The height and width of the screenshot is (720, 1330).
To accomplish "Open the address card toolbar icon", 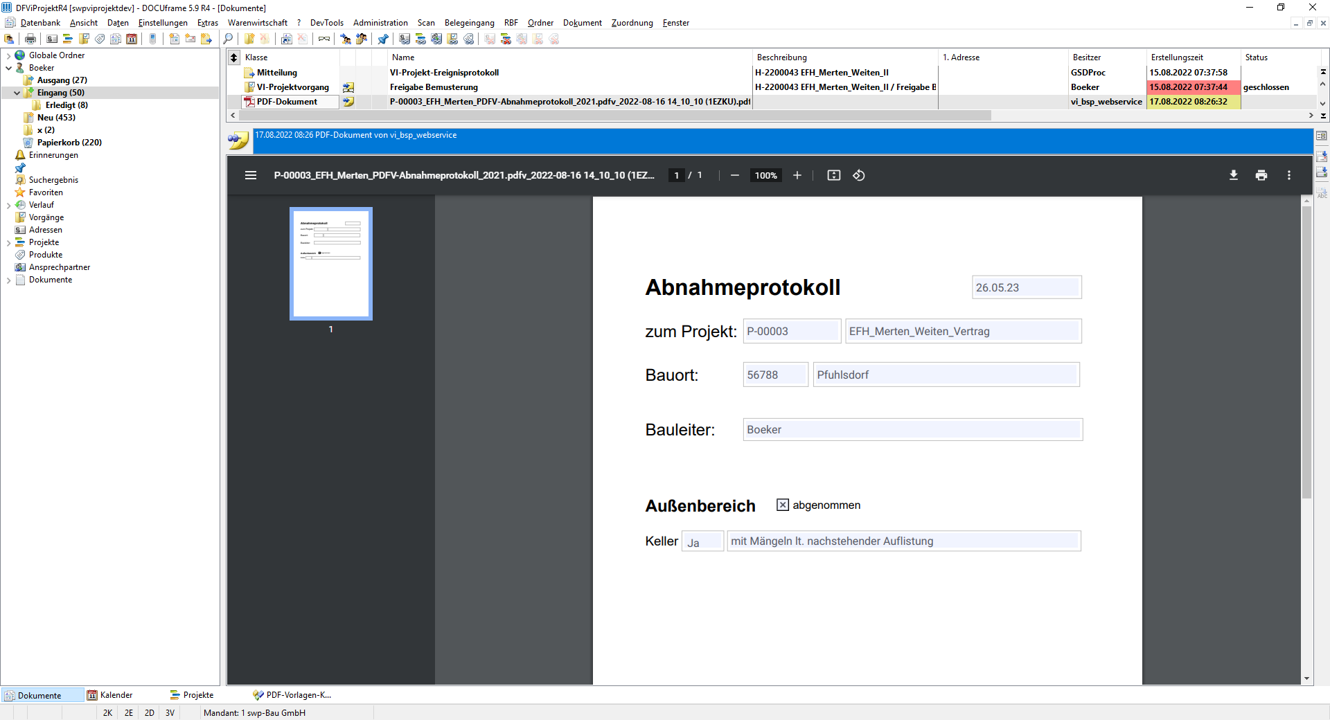I will pyautogui.click(x=52, y=39).
